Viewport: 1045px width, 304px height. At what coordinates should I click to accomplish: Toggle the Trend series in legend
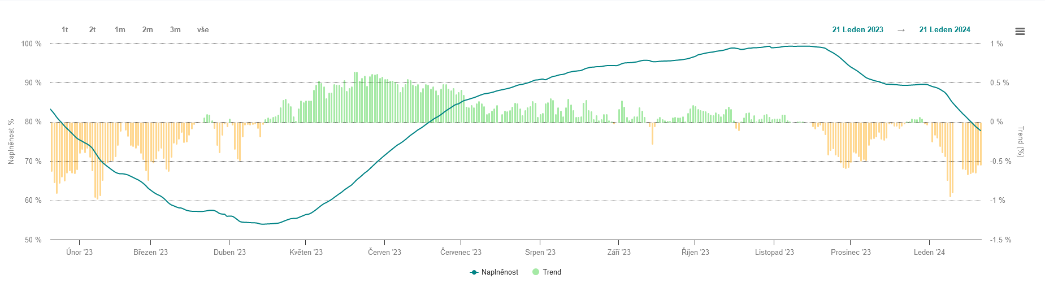click(552, 272)
